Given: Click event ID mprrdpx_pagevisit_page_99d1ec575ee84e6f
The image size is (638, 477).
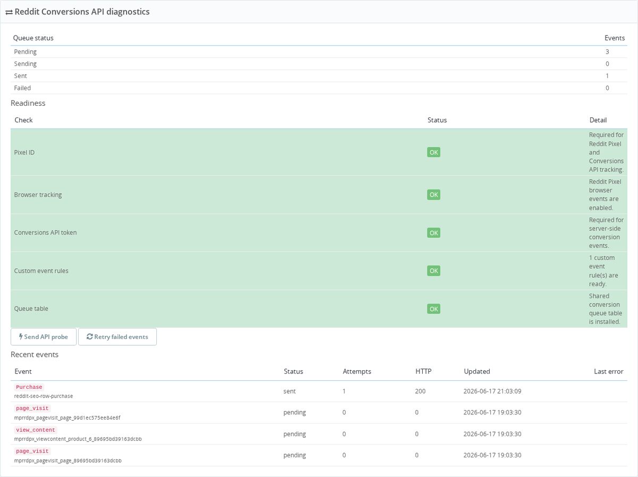Looking at the screenshot, I should coord(68,418).
